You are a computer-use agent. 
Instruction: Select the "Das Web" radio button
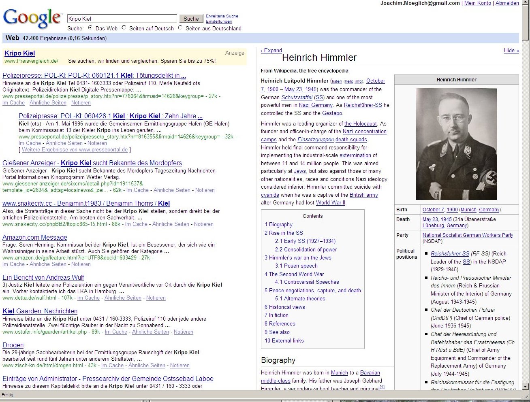click(x=90, y=28)
